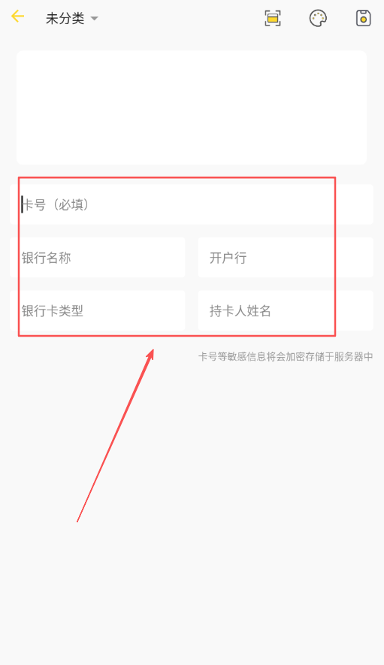Change category from 未分类

71,18
